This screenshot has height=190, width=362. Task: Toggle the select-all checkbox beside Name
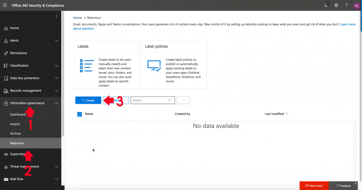tap(79, 114)
